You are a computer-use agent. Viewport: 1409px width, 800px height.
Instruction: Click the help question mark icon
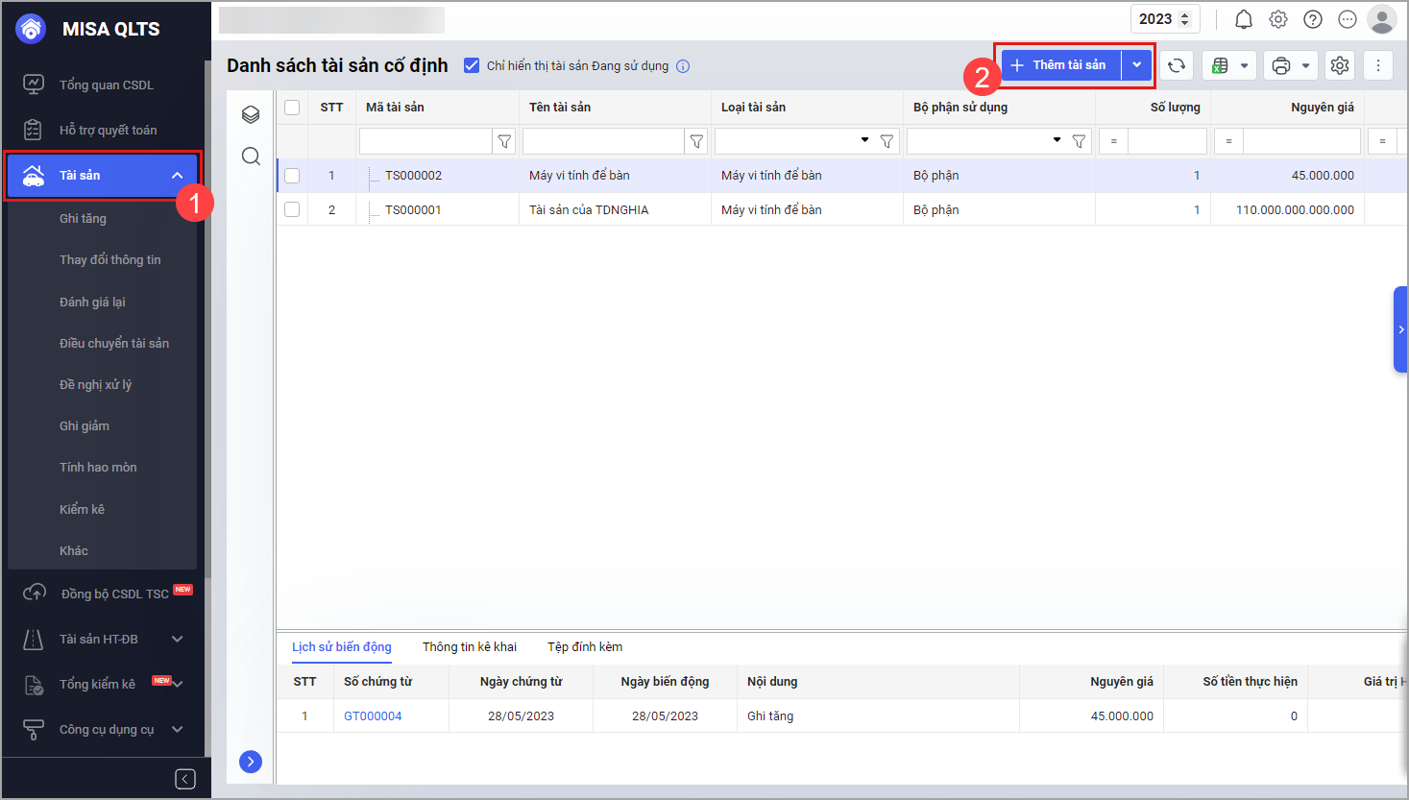tap(1313, 19)
